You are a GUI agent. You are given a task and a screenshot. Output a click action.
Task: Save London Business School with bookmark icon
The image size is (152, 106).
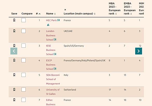pyautogui.click(x=14, y=31)
